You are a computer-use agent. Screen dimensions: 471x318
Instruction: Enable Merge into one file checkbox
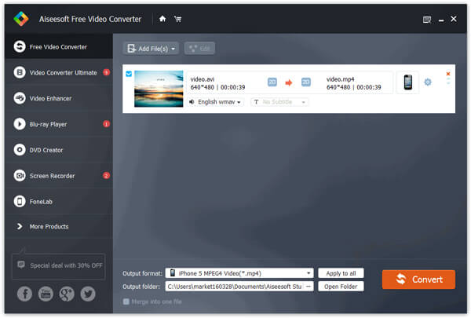coord(127,302)
